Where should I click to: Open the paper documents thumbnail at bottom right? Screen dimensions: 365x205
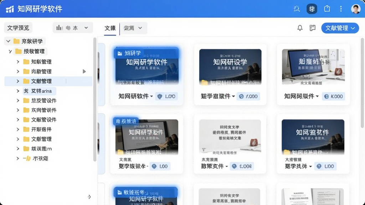click(313, 196)
